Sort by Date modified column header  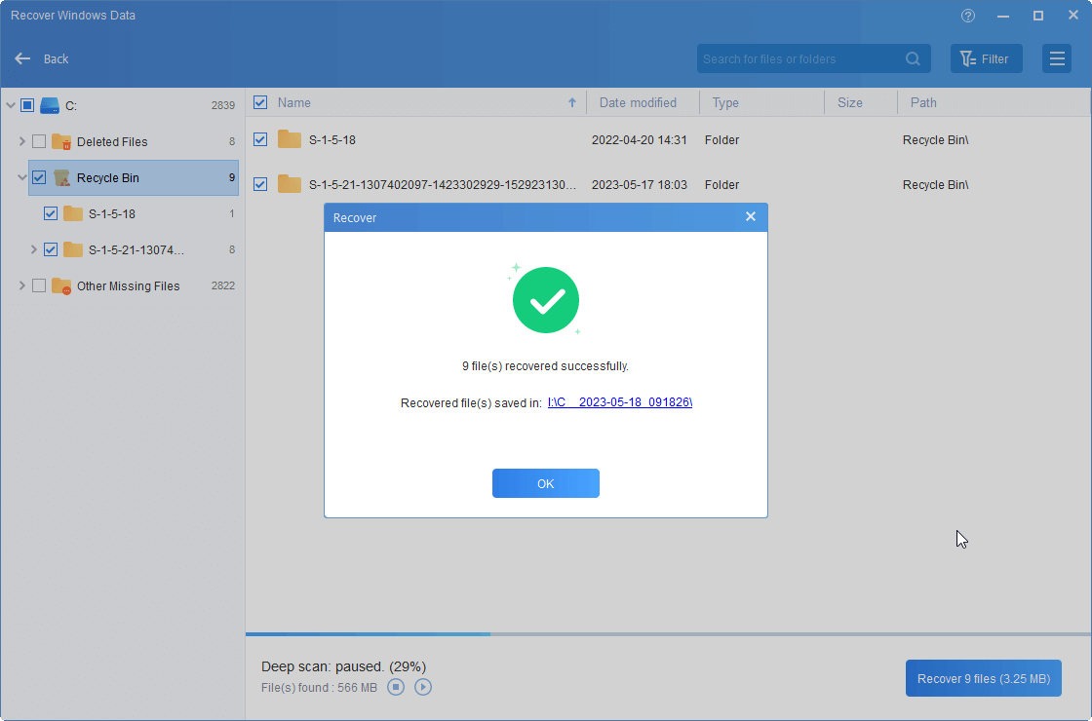coord(638,102)
